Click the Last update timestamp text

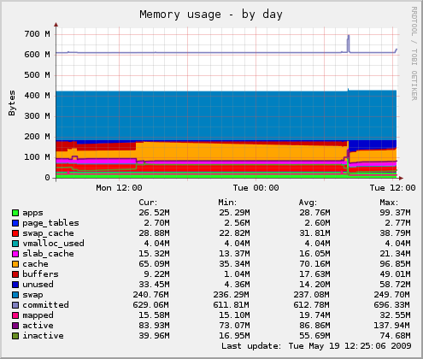tap(316, 346)
